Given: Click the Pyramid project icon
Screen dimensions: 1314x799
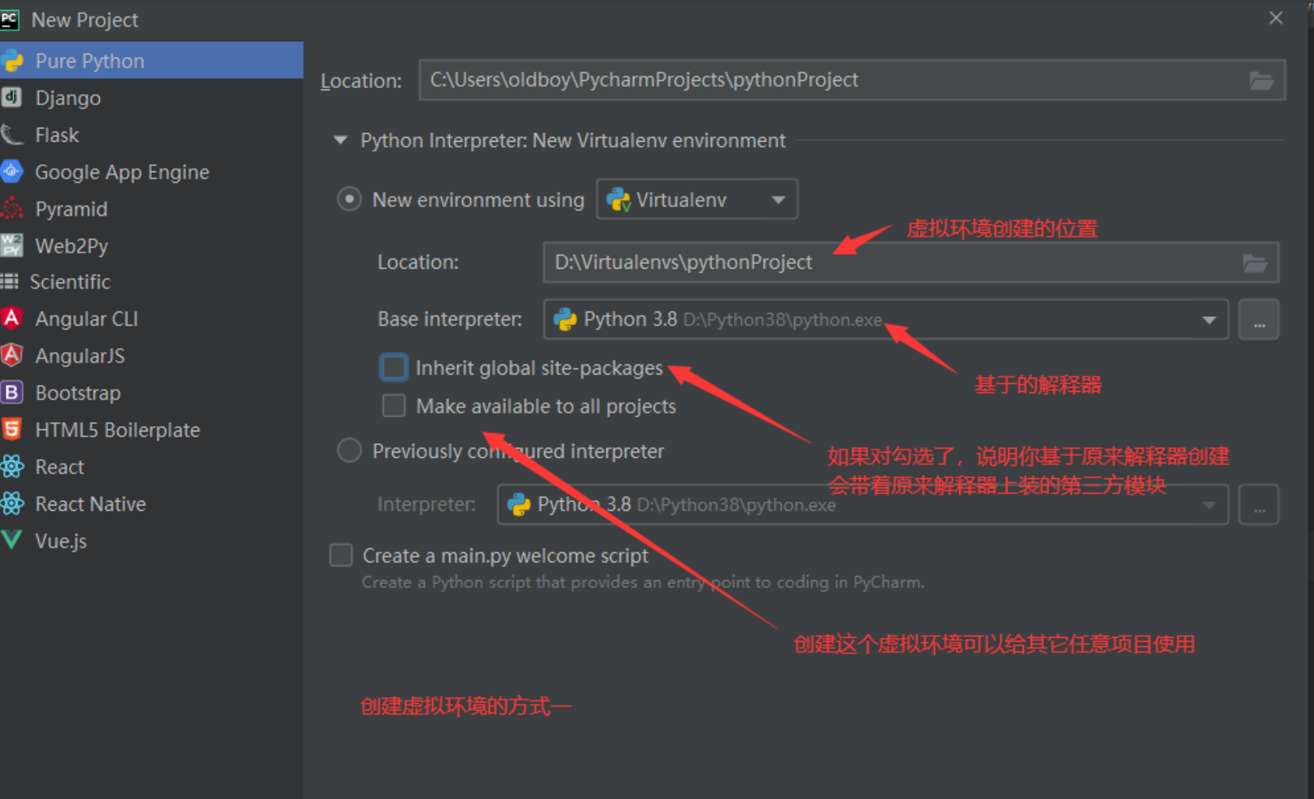Looking at the screenshot, I should [12, 209].
